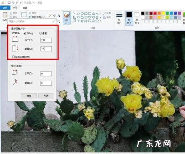
Task: Select the Pixels (像素) radio button
Action: coord(40,33)
